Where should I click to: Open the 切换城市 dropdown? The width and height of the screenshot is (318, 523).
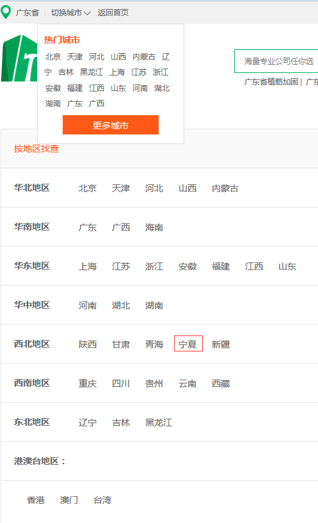[x=70, y=13]
